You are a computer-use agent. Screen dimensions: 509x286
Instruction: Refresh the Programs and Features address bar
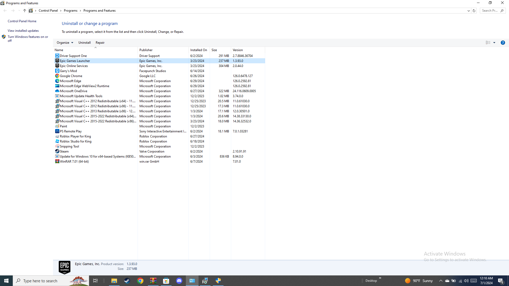point(474,11)
